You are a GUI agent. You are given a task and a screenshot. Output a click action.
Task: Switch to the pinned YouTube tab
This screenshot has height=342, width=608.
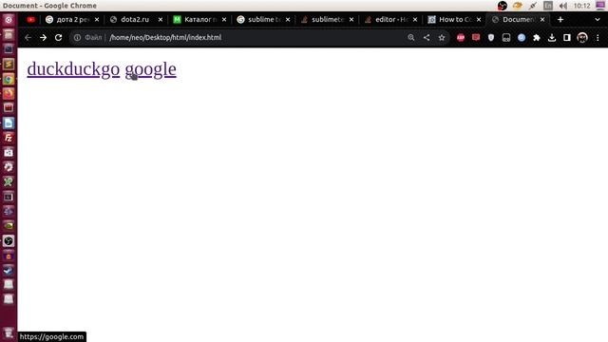31,19
